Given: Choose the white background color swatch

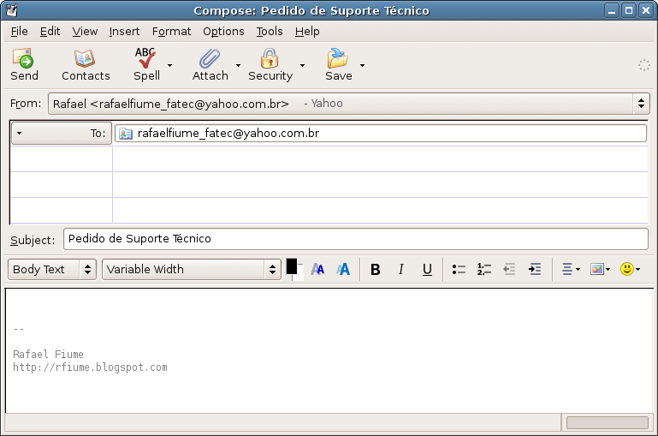Looking at the screenshot, I should point(299,274).
